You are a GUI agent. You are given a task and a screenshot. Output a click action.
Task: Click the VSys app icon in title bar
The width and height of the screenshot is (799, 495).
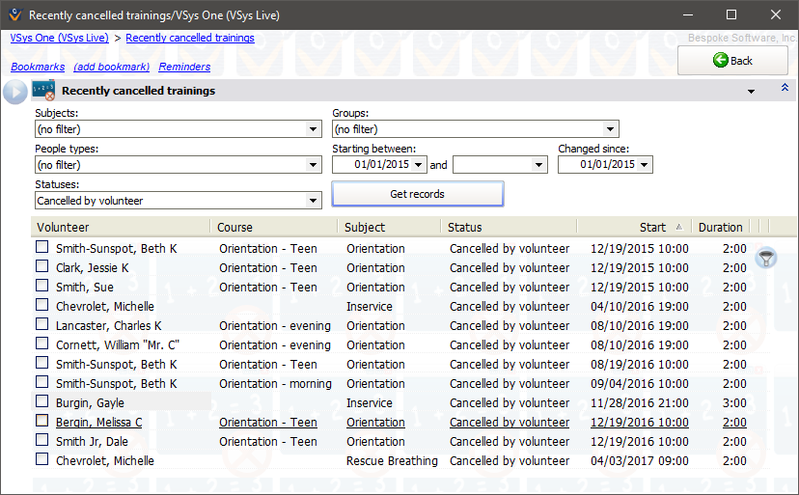pyautogui.click(x=14, y=14)
